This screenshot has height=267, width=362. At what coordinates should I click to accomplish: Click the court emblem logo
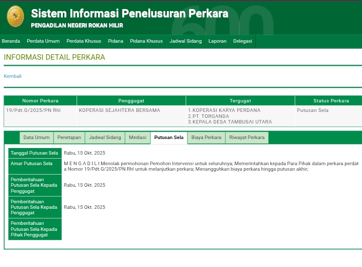(15, 17)
